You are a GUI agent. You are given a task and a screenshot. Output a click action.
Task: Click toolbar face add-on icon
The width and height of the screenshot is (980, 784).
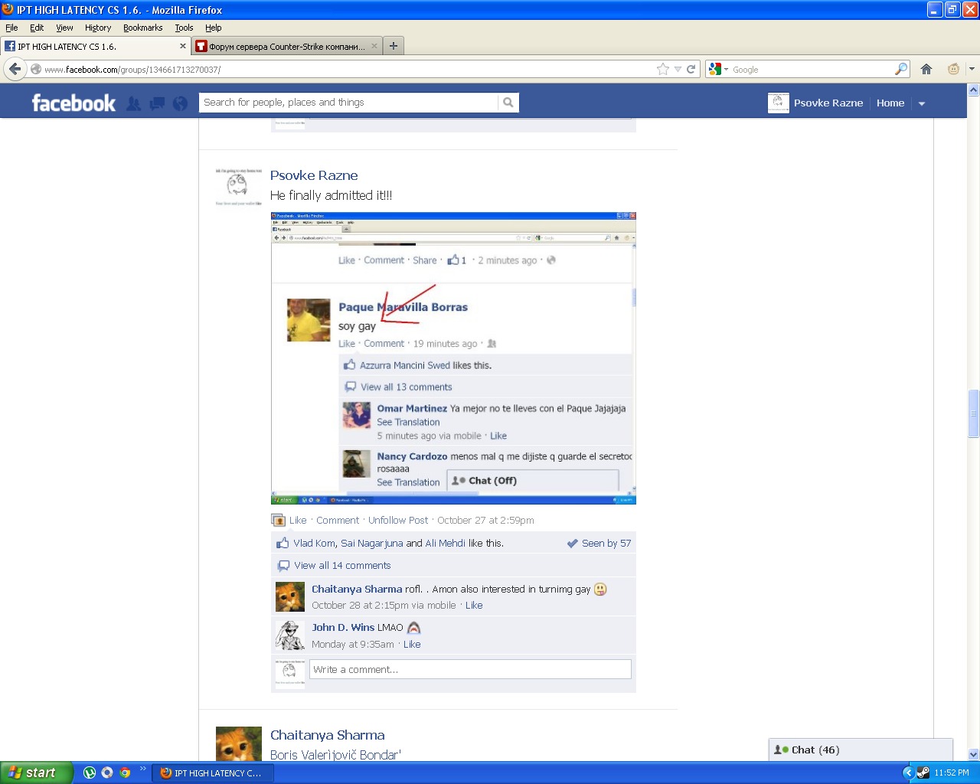pos(953,69)
